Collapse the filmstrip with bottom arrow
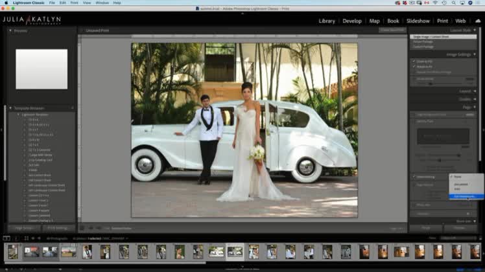 point(242,266)
